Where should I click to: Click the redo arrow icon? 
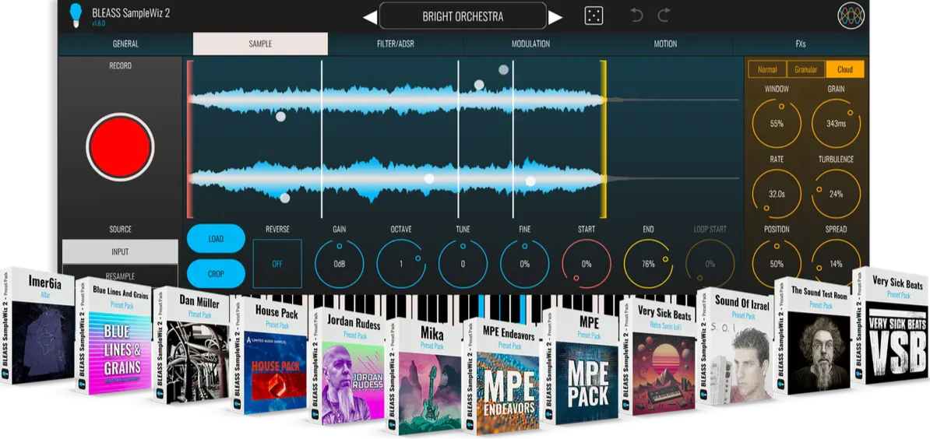664,16
